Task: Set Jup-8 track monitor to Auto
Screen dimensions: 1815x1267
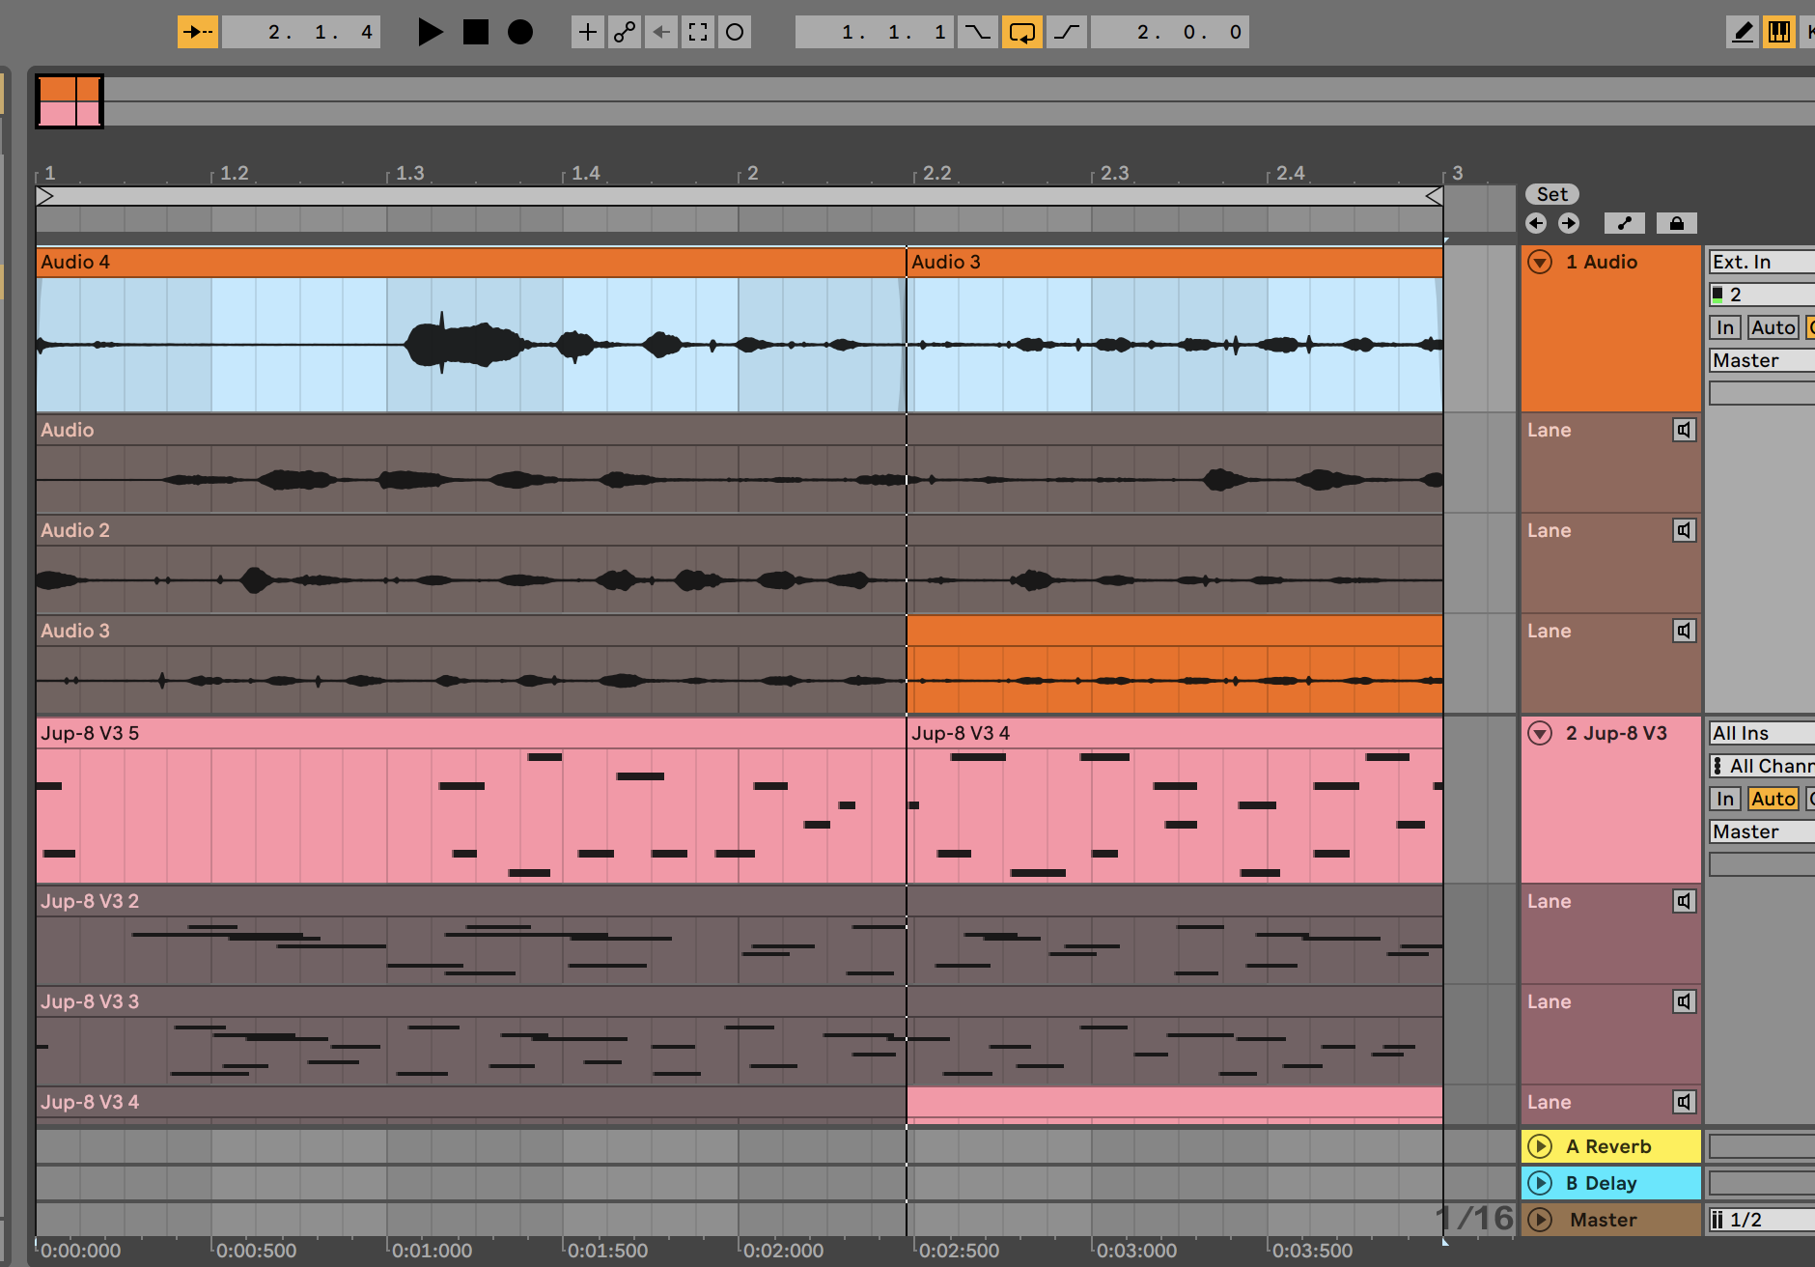Action: (1773, 799)
